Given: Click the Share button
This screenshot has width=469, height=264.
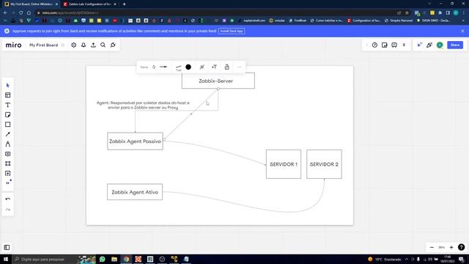Looking at the screenshot, I should [455, 45].
